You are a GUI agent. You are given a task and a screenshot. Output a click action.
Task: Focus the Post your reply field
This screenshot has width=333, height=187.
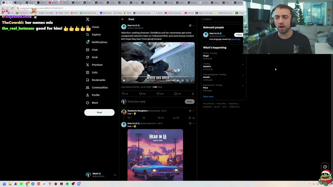(155, 102)
